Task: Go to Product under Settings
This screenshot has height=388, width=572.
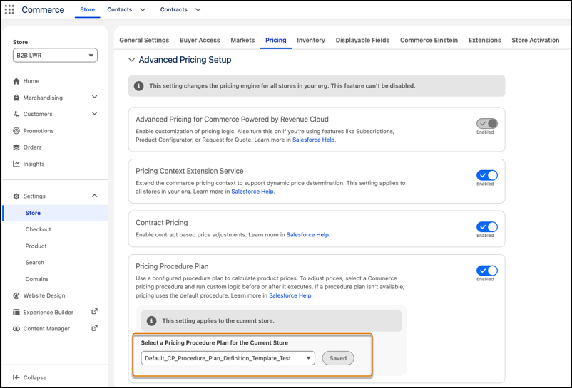Action: pos(36,246)
